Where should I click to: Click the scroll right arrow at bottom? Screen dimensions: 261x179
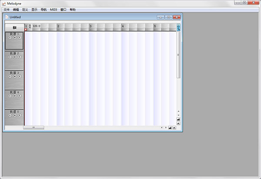pos(166,127)
